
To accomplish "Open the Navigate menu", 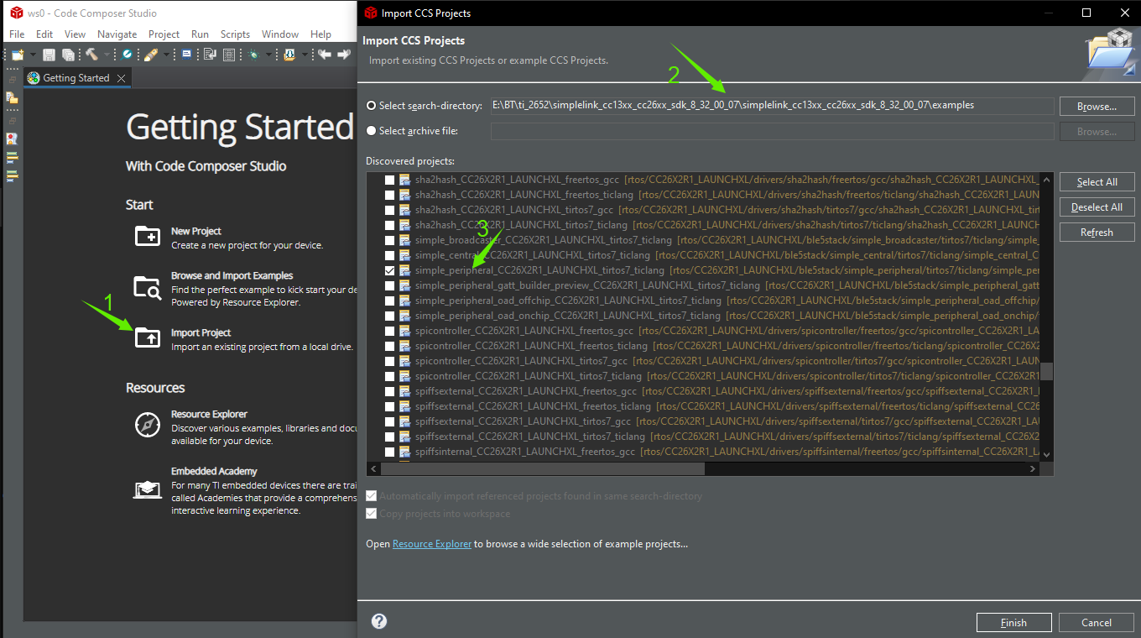I will [x=117, y=34].
